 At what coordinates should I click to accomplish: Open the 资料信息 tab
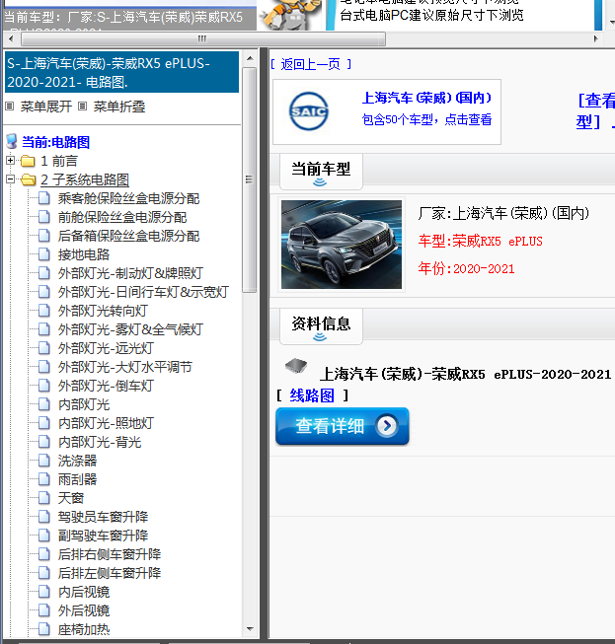(x=321, y=325)
